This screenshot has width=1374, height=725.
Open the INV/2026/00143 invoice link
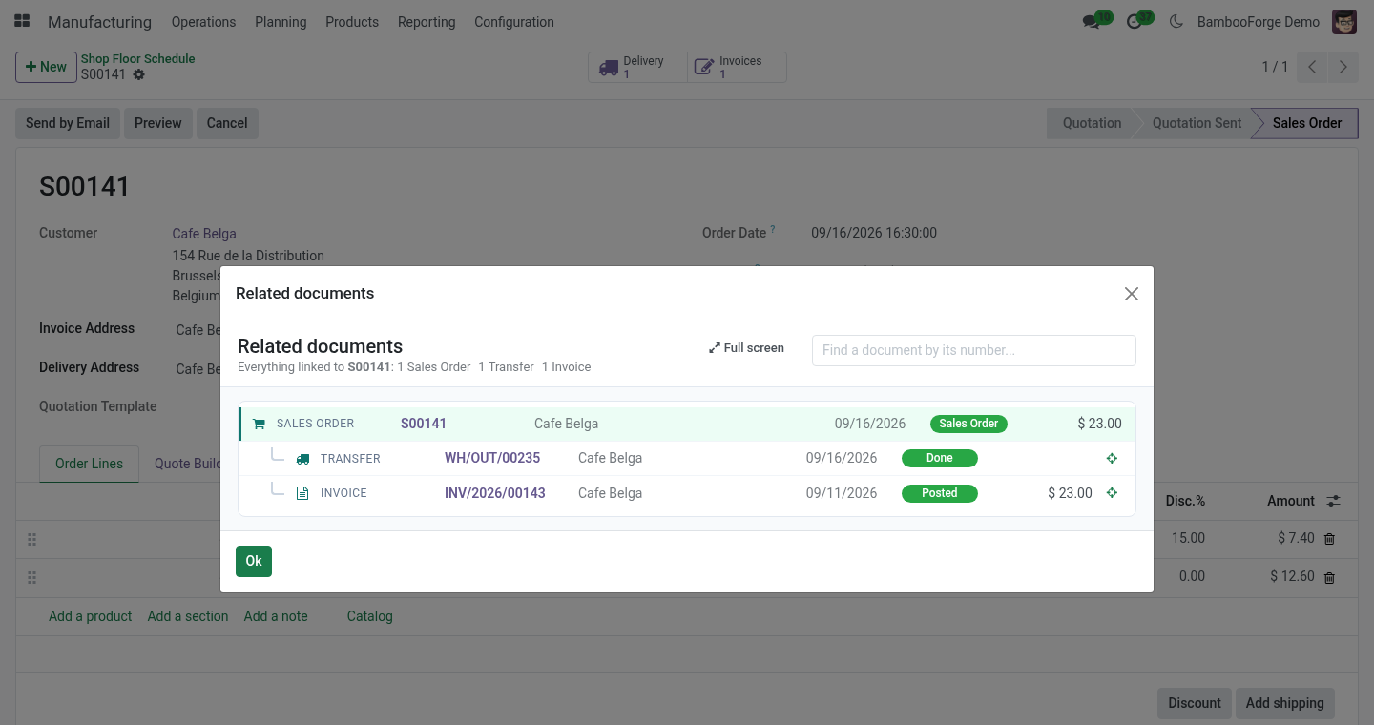(495, 493)
